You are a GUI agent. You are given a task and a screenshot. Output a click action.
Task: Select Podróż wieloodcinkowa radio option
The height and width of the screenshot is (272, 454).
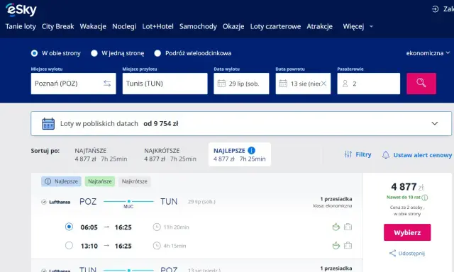[x=157, y=53]
